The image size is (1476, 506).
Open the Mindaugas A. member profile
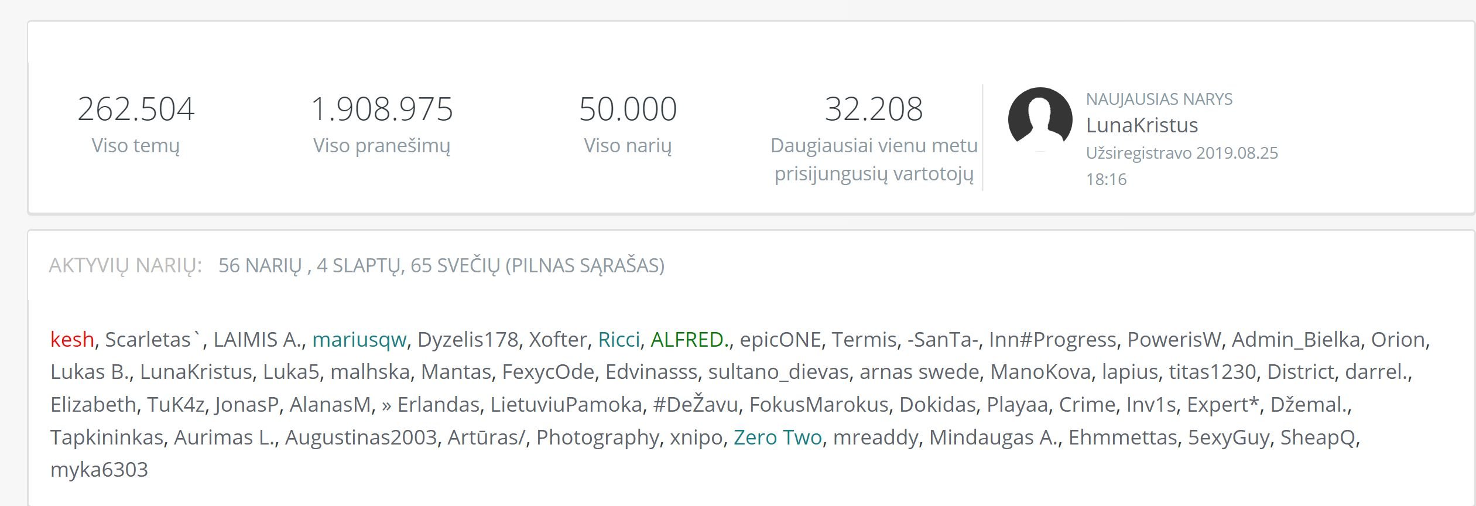994,437
